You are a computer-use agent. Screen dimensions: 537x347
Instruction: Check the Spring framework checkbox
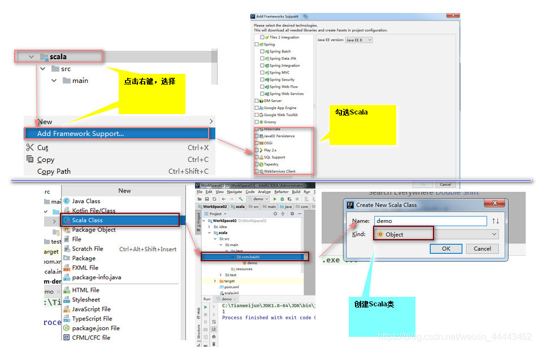[257, 45]
